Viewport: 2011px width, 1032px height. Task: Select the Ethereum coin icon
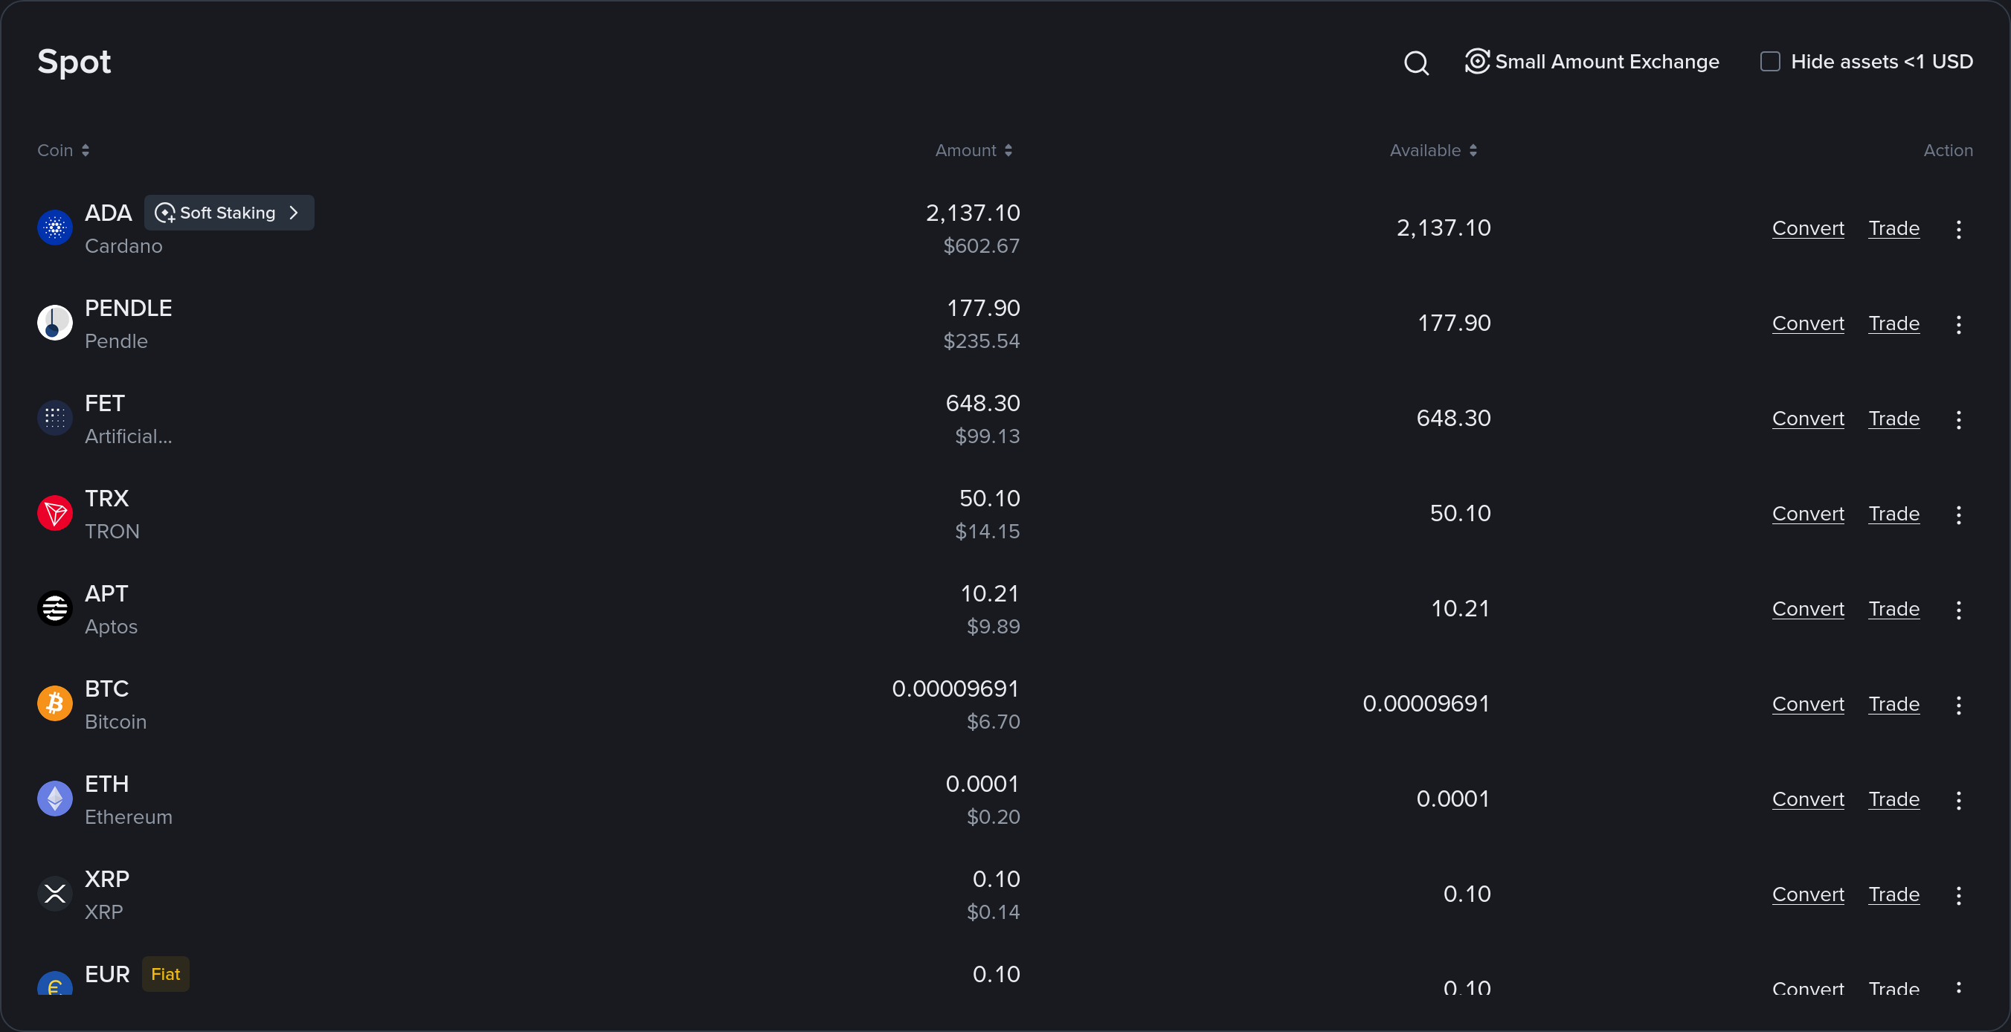tap(54, 798)
